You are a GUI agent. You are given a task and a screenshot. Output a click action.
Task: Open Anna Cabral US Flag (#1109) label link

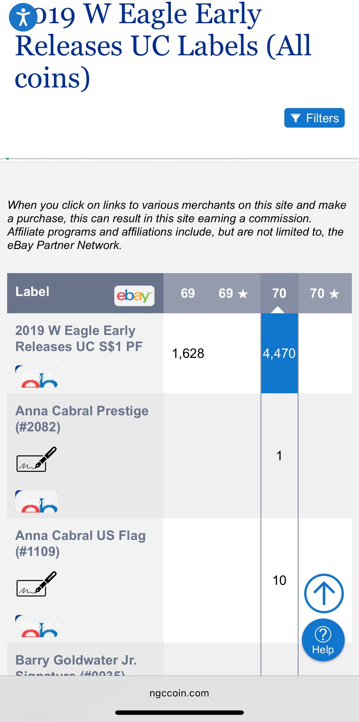80,544
